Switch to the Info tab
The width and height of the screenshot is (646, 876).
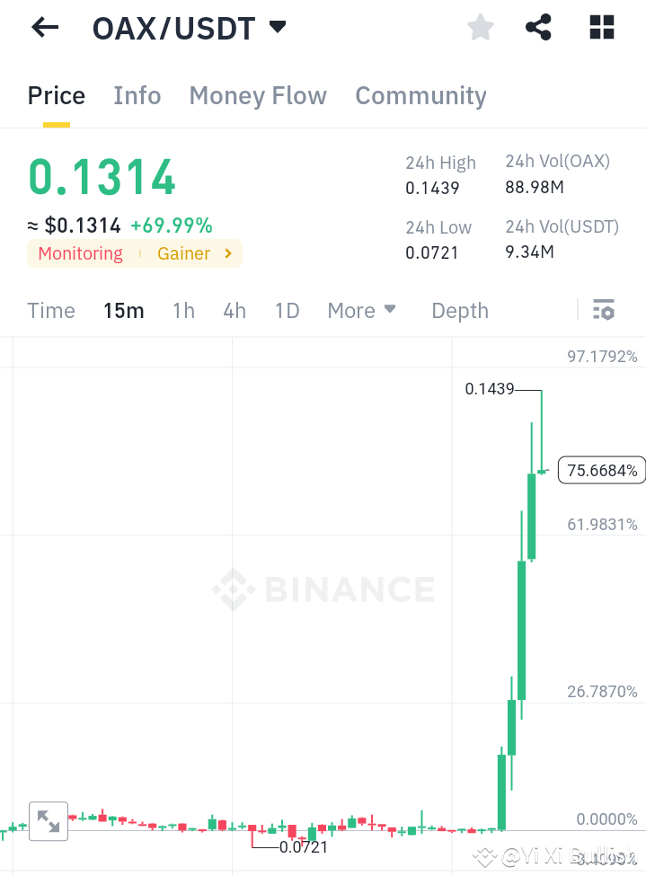[137, 95]
